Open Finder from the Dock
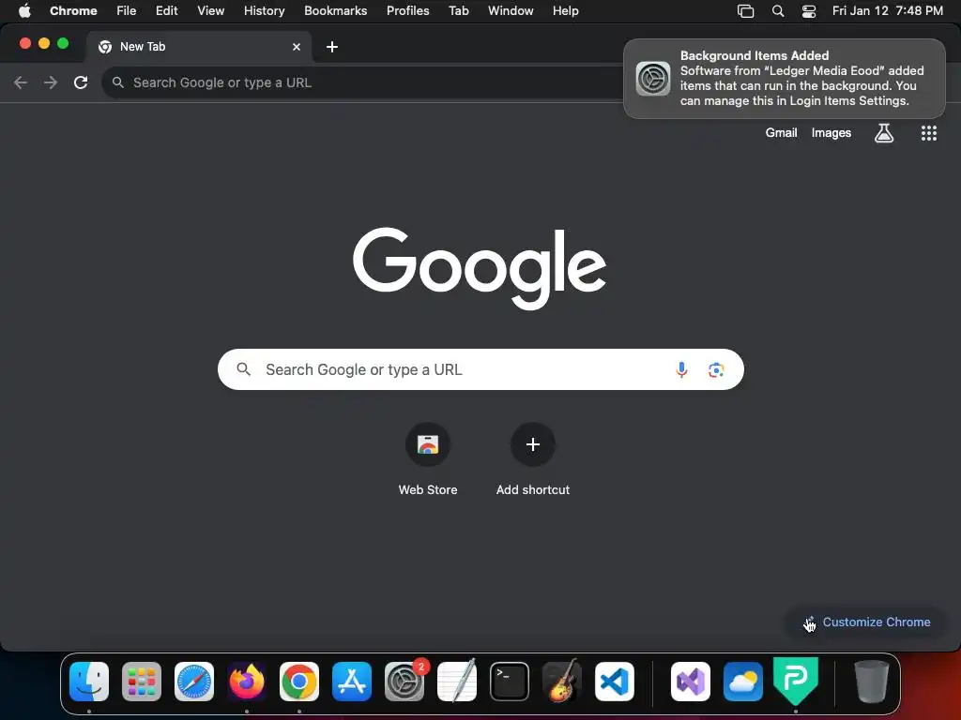The image size is (961, 720). [89, 682]
